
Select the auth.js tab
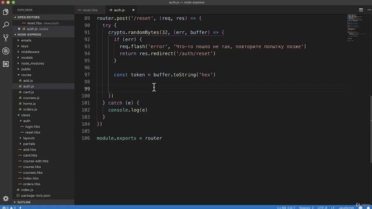click(119, 10)
